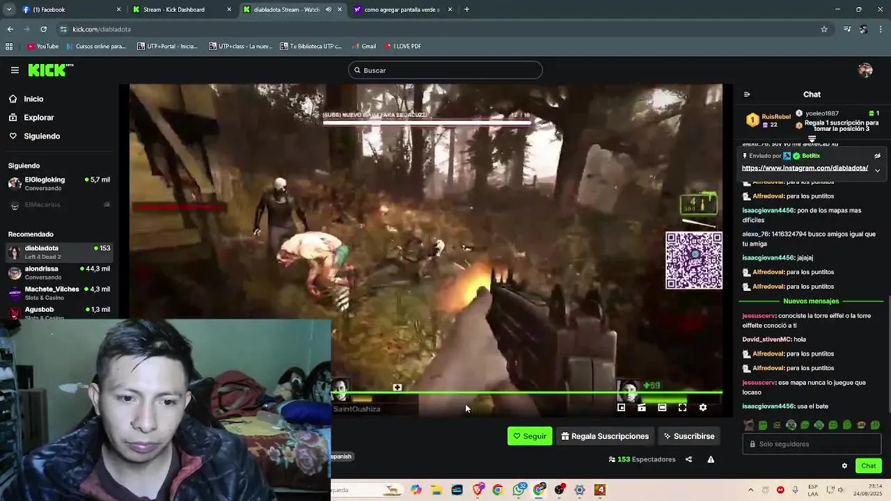
Task: Open the apps grid in bookmarks bar
Action: (9, 47)
